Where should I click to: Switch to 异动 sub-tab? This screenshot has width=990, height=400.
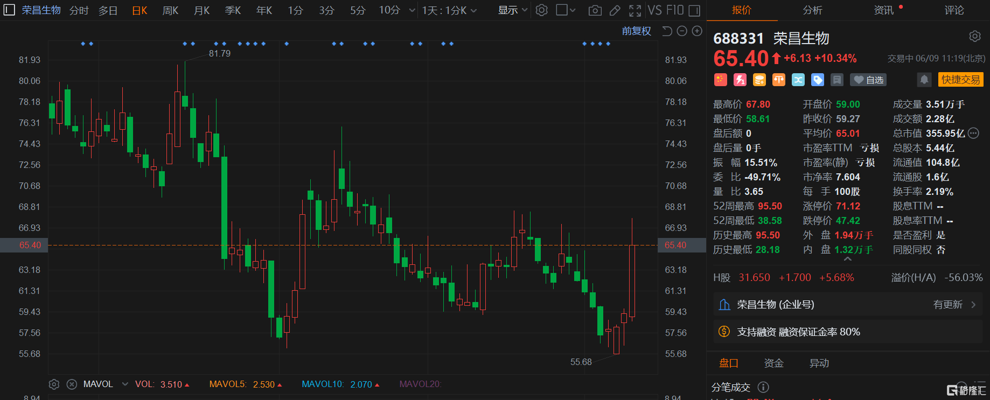click(x=819, y=363)
